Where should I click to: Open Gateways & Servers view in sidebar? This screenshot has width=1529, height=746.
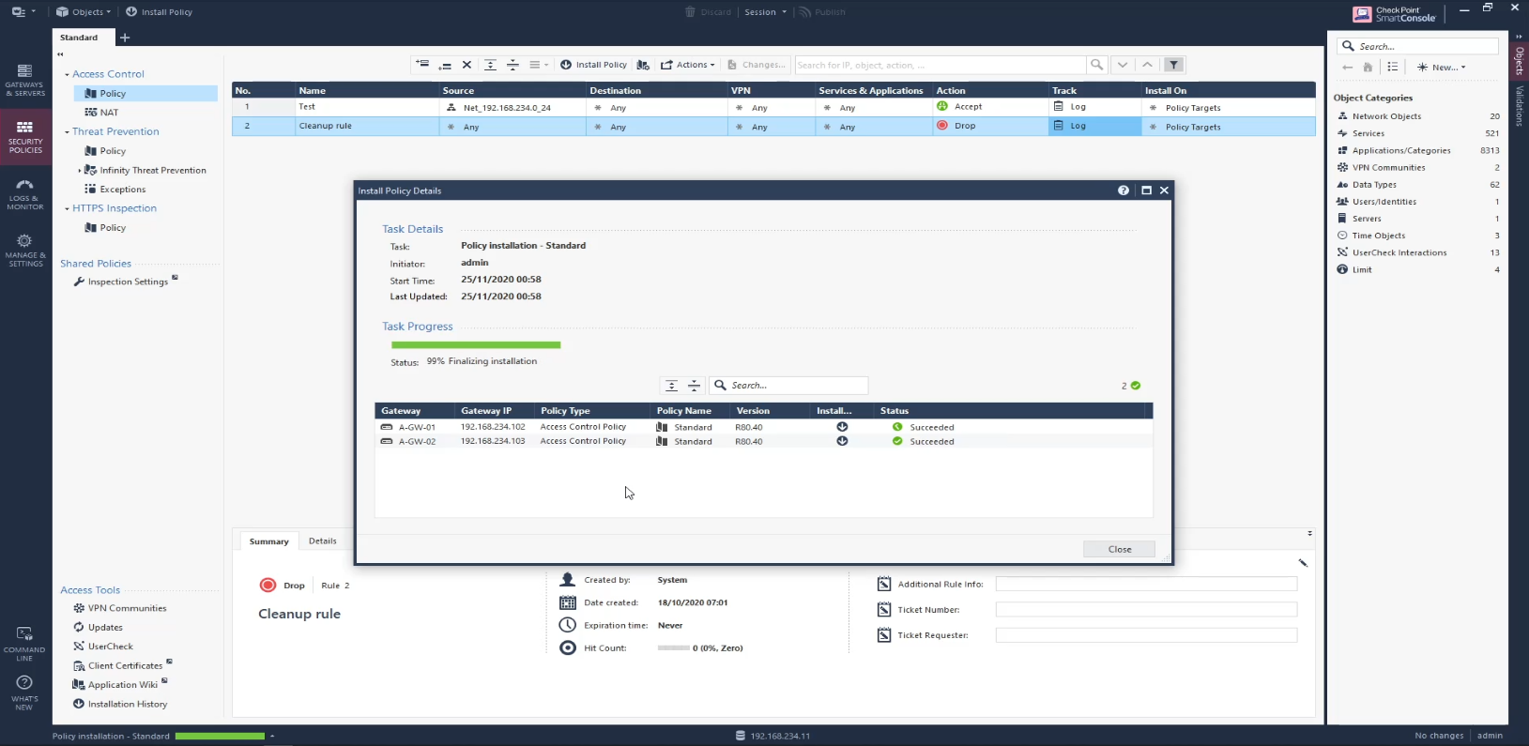(25, 80)
